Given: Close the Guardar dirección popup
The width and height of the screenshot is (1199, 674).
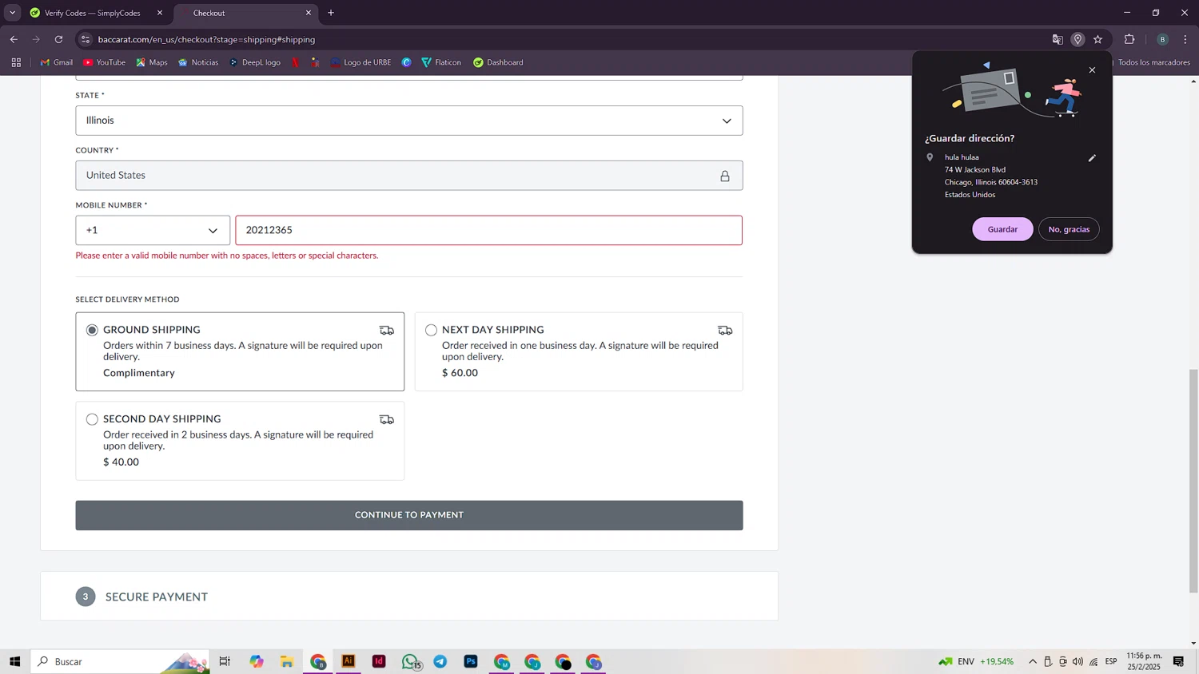Looking at the screenshot, I should click(x=1092, y=70).
